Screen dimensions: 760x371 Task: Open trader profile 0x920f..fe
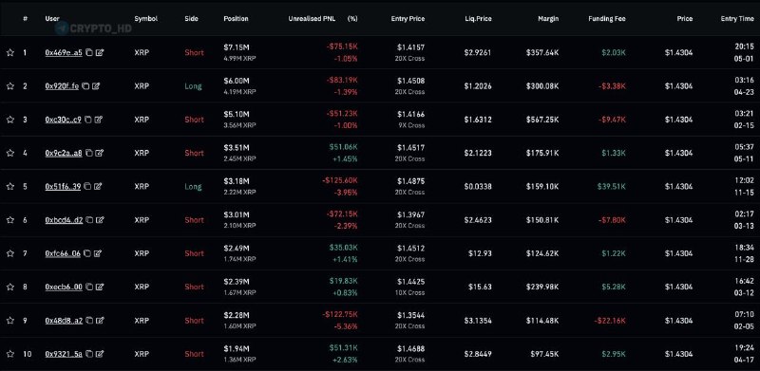pos(62,86)
